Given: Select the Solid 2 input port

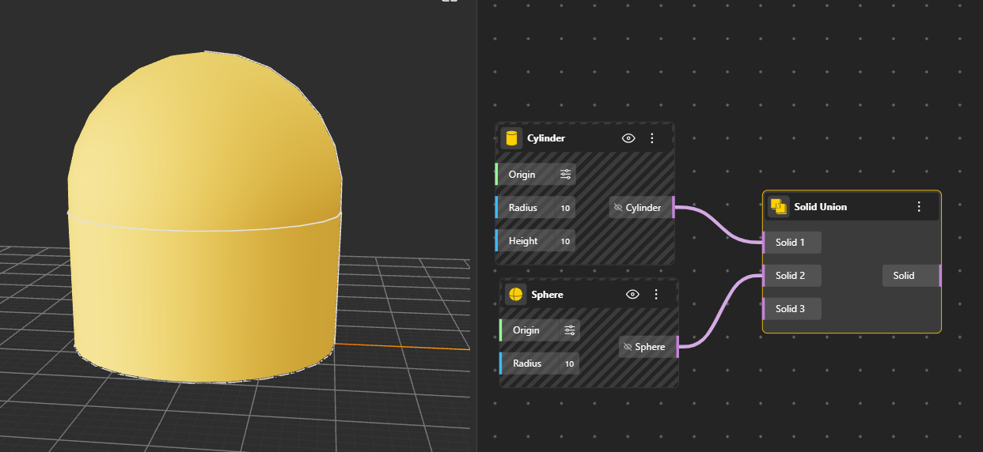Looking at the screenshot, I should 791,276.
